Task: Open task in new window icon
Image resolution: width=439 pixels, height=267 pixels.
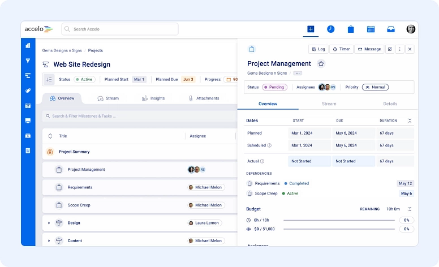Action: point(390,49)
